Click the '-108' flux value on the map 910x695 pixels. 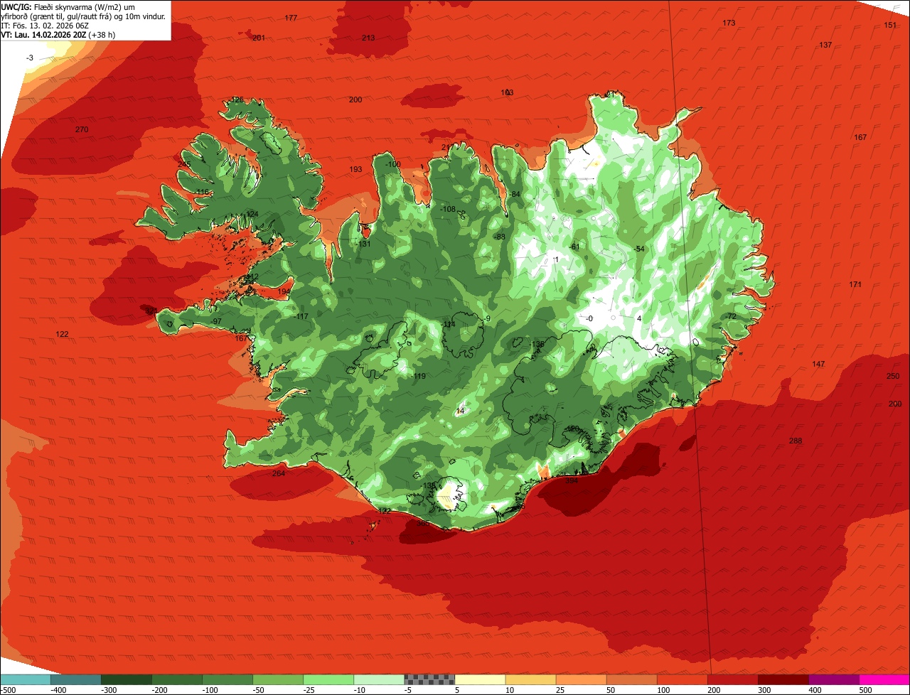coord(447,209)
